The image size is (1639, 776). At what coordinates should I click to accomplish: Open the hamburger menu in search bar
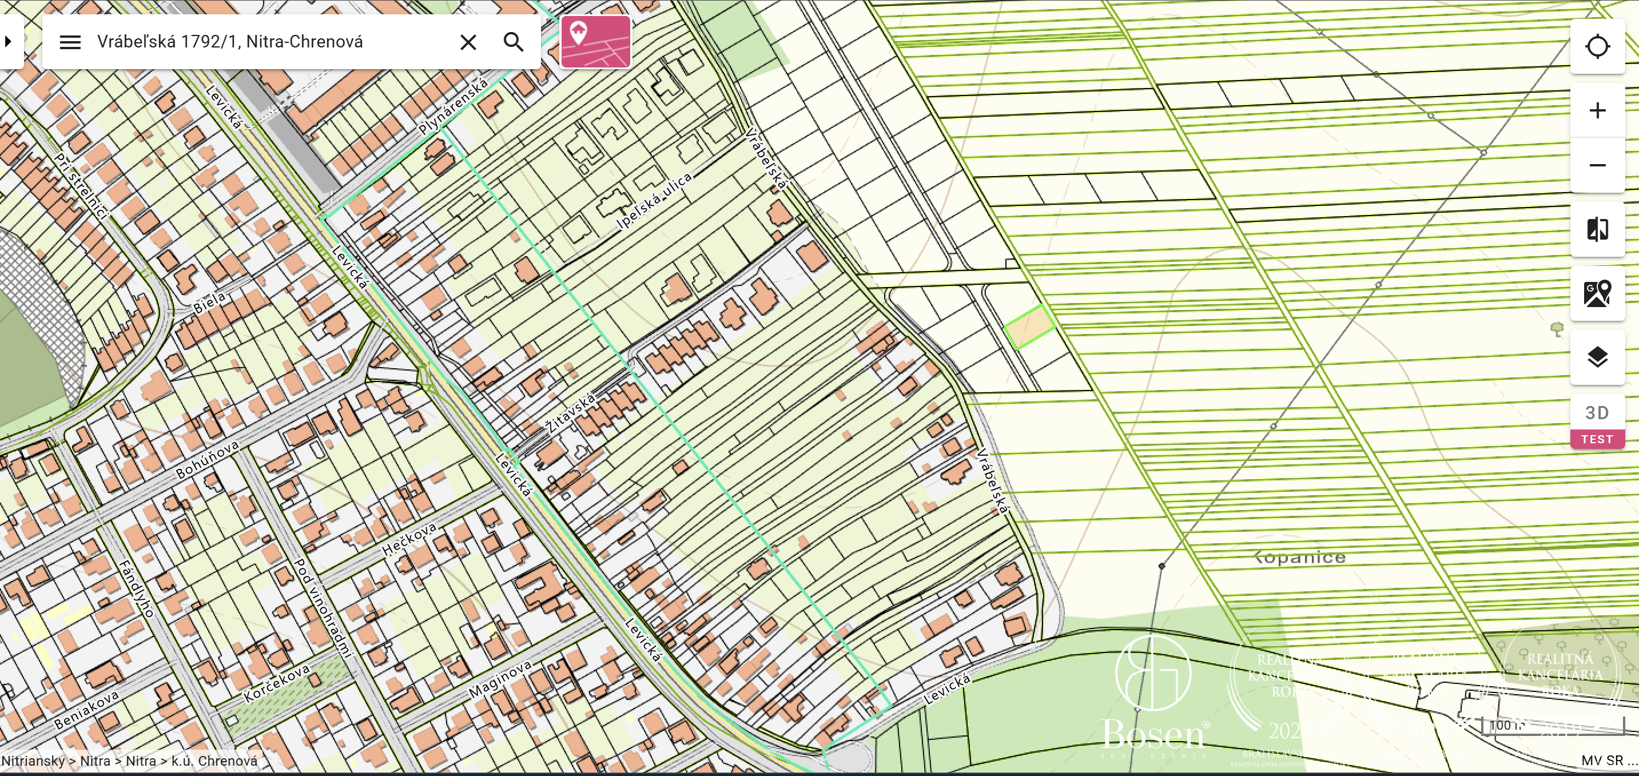pyautogui.click(x=70, y=42)
